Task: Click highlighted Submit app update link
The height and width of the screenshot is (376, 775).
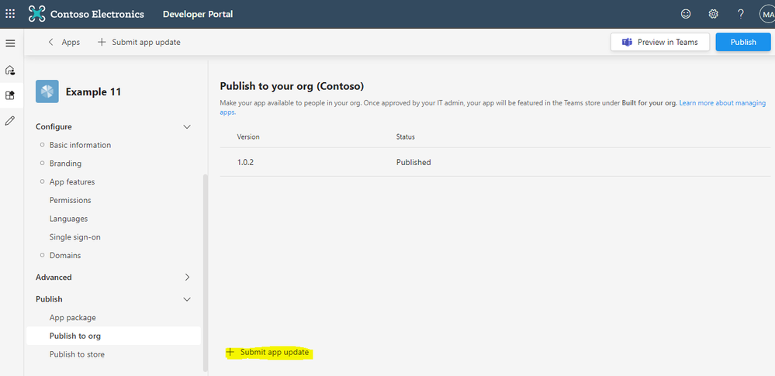Action: tap(274, 353)
